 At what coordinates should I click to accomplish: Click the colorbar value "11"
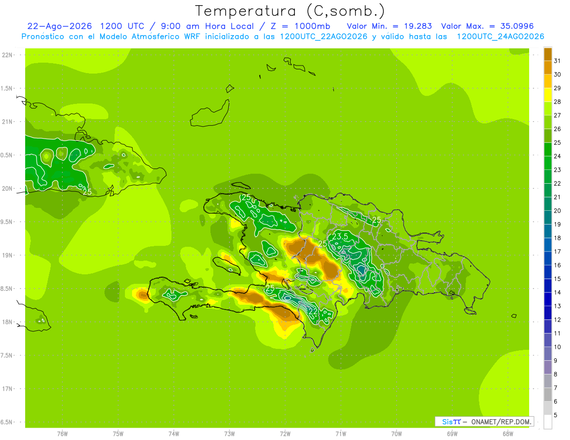557,333
